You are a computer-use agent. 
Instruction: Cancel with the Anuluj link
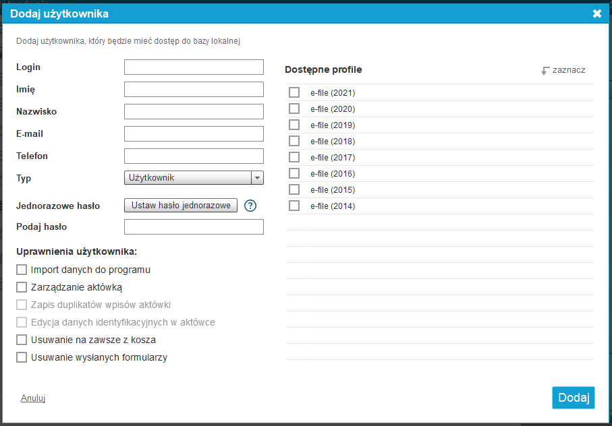33,398
